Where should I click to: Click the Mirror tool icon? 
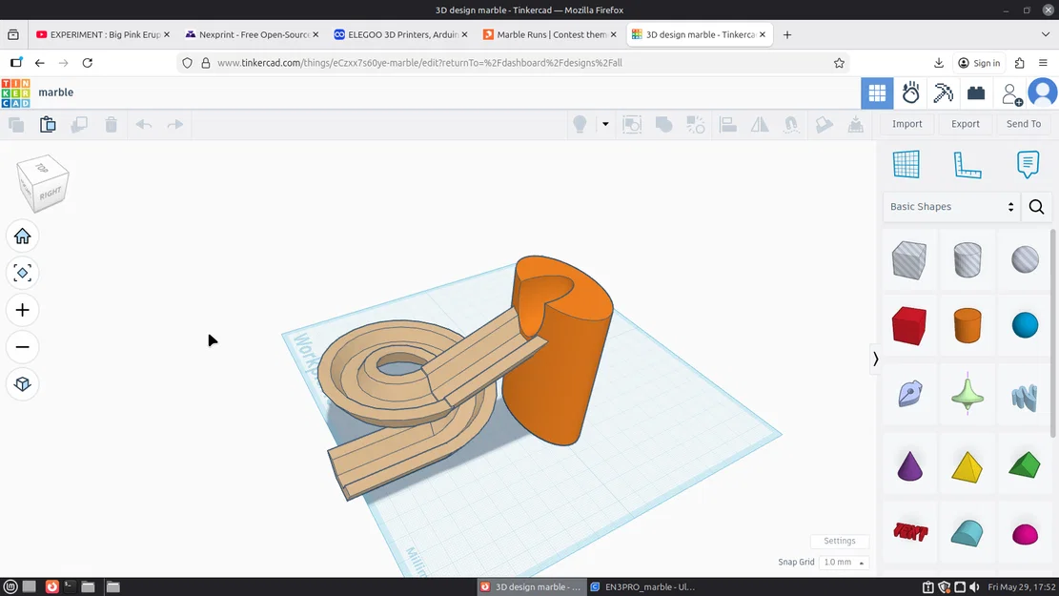pos(760,124)
